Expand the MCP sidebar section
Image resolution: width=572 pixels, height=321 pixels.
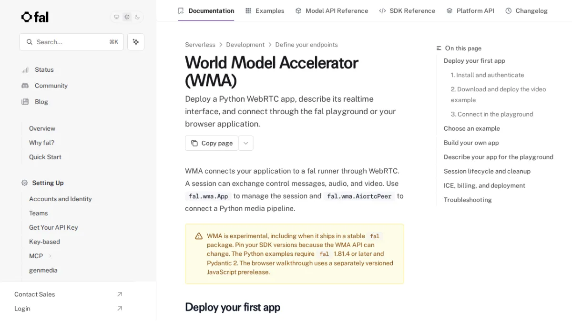coord(50,256)
